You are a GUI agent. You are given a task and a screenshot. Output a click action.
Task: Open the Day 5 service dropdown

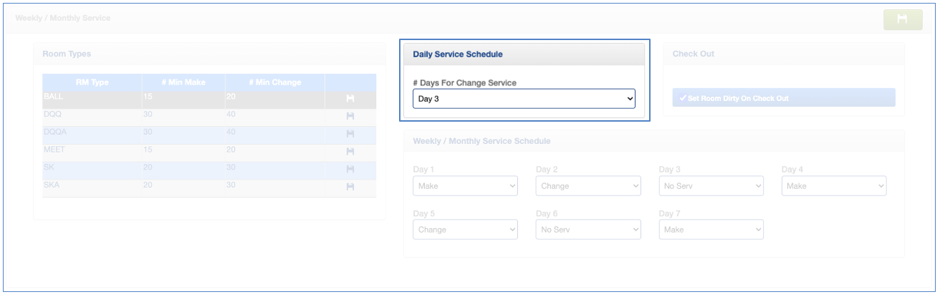(x=465, y=230)
